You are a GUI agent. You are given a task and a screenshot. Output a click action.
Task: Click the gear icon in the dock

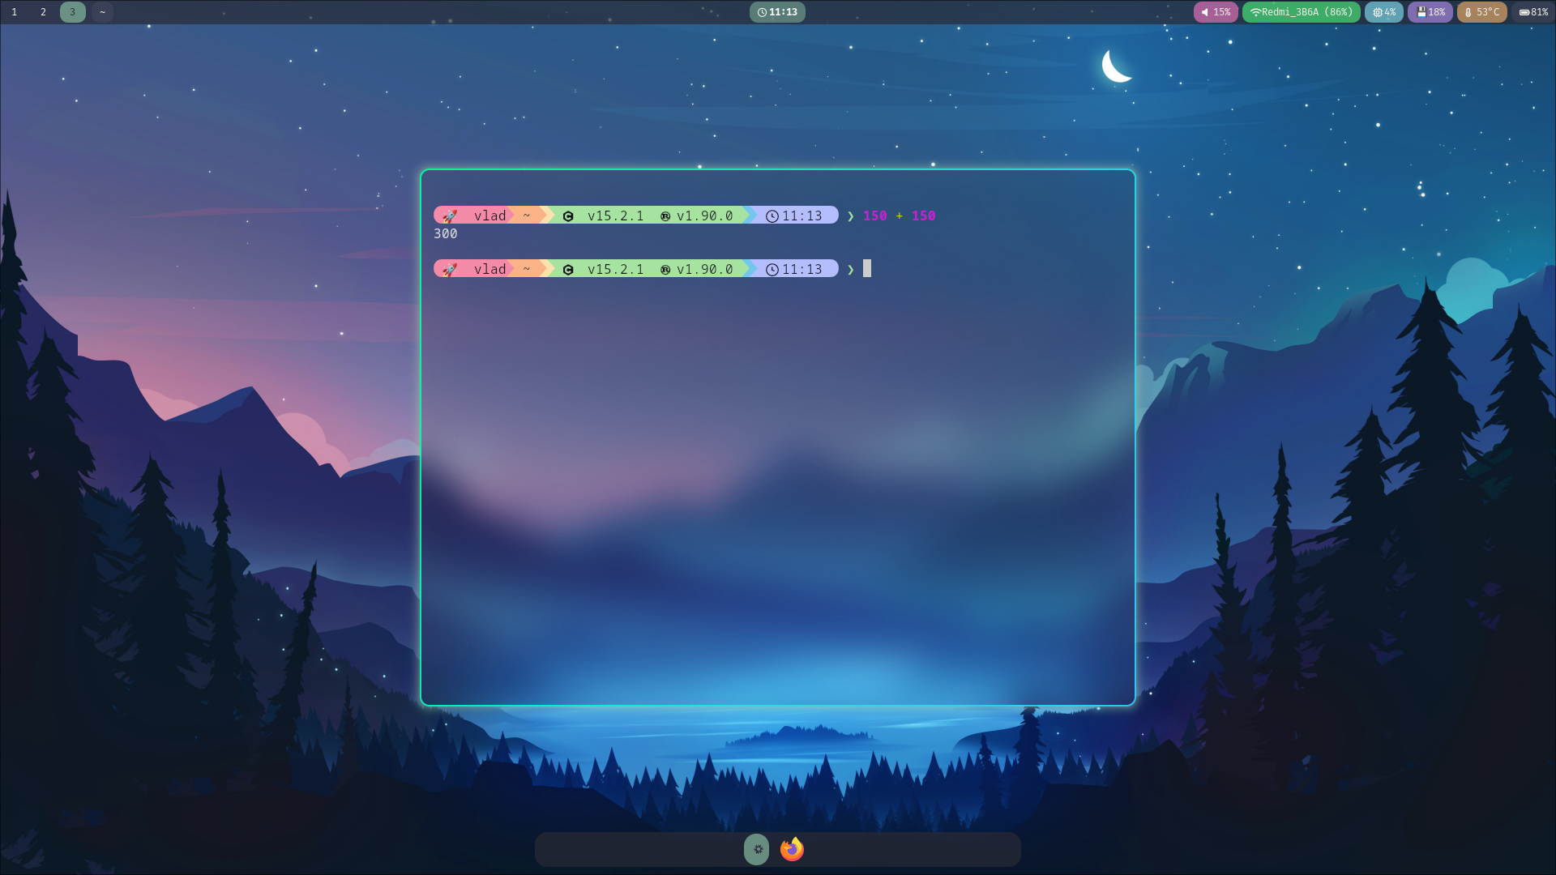(757, 849)
